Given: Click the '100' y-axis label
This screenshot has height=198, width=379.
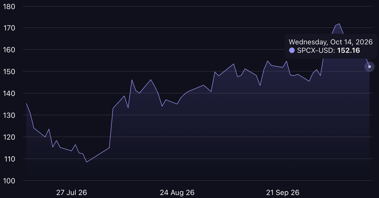Looking at the screenshot, I should 9,181.
